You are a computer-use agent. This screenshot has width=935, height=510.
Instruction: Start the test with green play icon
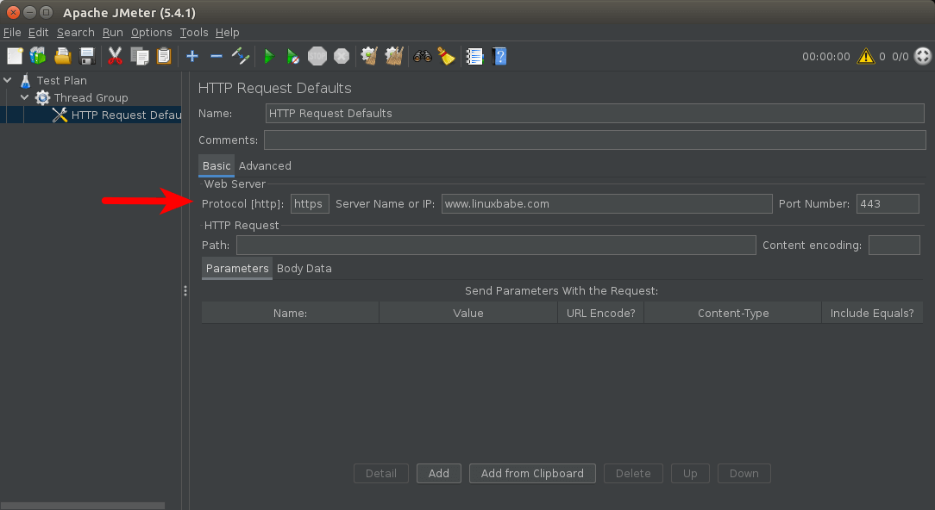[269, 57]
